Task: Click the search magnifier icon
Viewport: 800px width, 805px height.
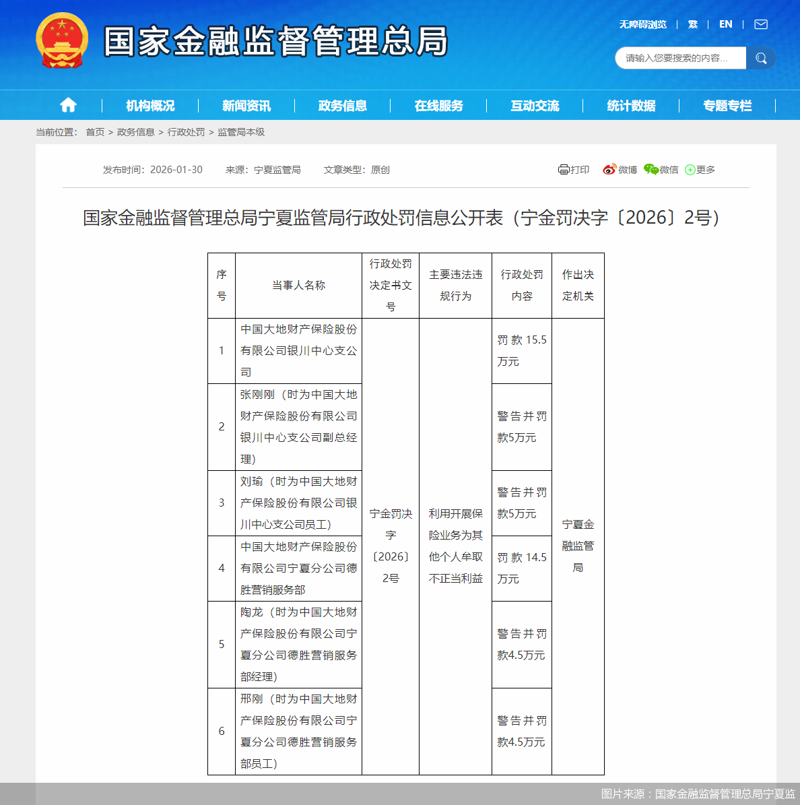Action: [x=761, y=58]
